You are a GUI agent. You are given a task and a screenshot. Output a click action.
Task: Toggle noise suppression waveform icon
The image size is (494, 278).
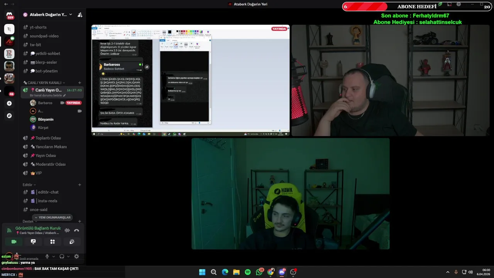(x=67, y=231)
